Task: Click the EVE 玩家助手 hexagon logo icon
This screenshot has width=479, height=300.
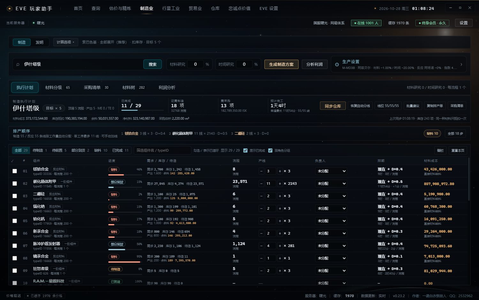Action: pos(10,9)
